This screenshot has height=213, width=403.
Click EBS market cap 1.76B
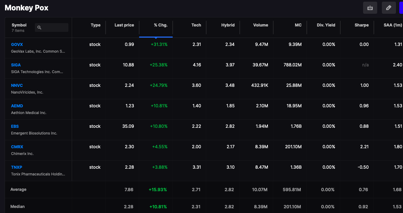pos(296,126)
